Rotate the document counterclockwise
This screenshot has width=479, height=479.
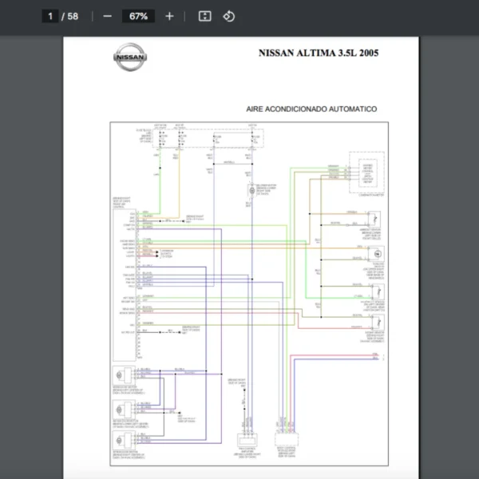coord(229,16)
